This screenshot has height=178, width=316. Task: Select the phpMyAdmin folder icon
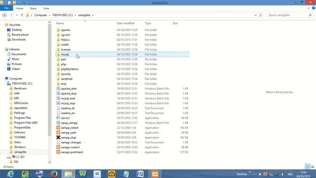pos(58,69)
